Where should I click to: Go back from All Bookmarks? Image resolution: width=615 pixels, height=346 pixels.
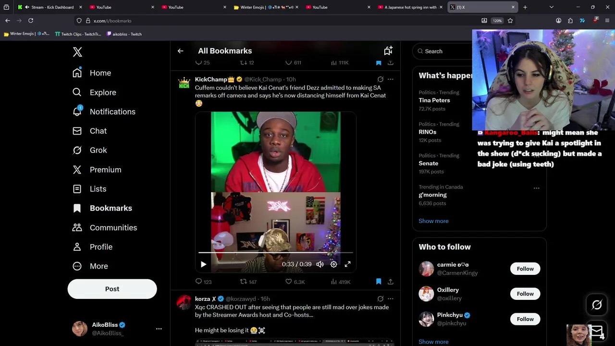(180, 51)
